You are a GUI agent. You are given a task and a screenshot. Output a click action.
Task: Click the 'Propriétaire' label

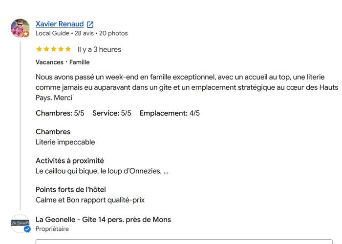tap(52, 229)
